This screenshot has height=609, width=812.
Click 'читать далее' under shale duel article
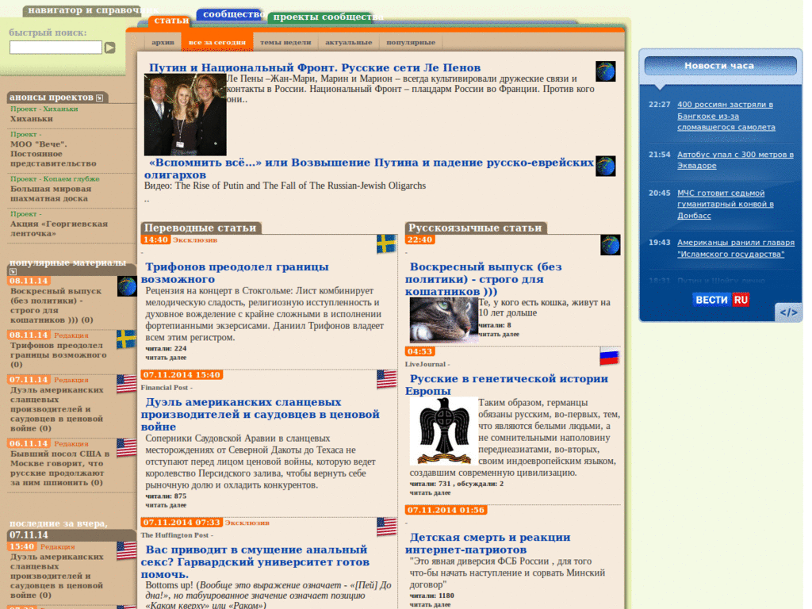coord(166,505)
